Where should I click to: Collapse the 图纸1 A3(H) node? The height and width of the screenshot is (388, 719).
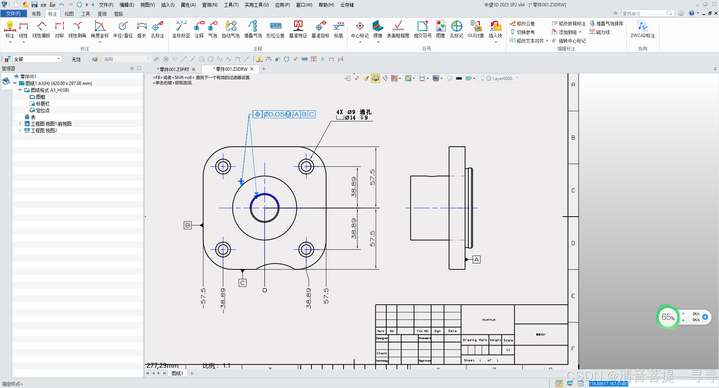point(15,83)
